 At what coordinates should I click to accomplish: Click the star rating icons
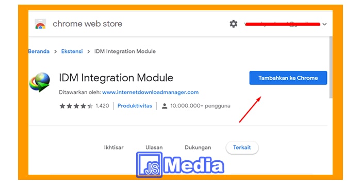pos(76,106)
